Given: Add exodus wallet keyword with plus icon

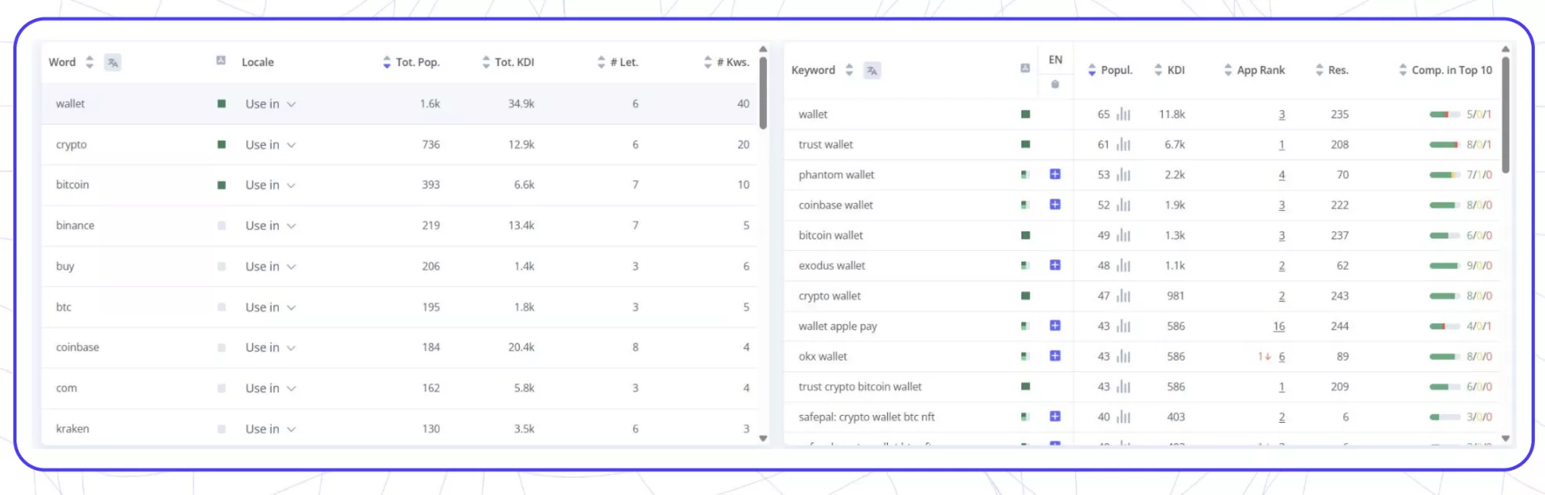Looking at the screenshot, I should [1055, 265].
